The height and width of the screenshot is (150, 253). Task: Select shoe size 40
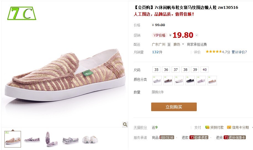tap(205, 69)
